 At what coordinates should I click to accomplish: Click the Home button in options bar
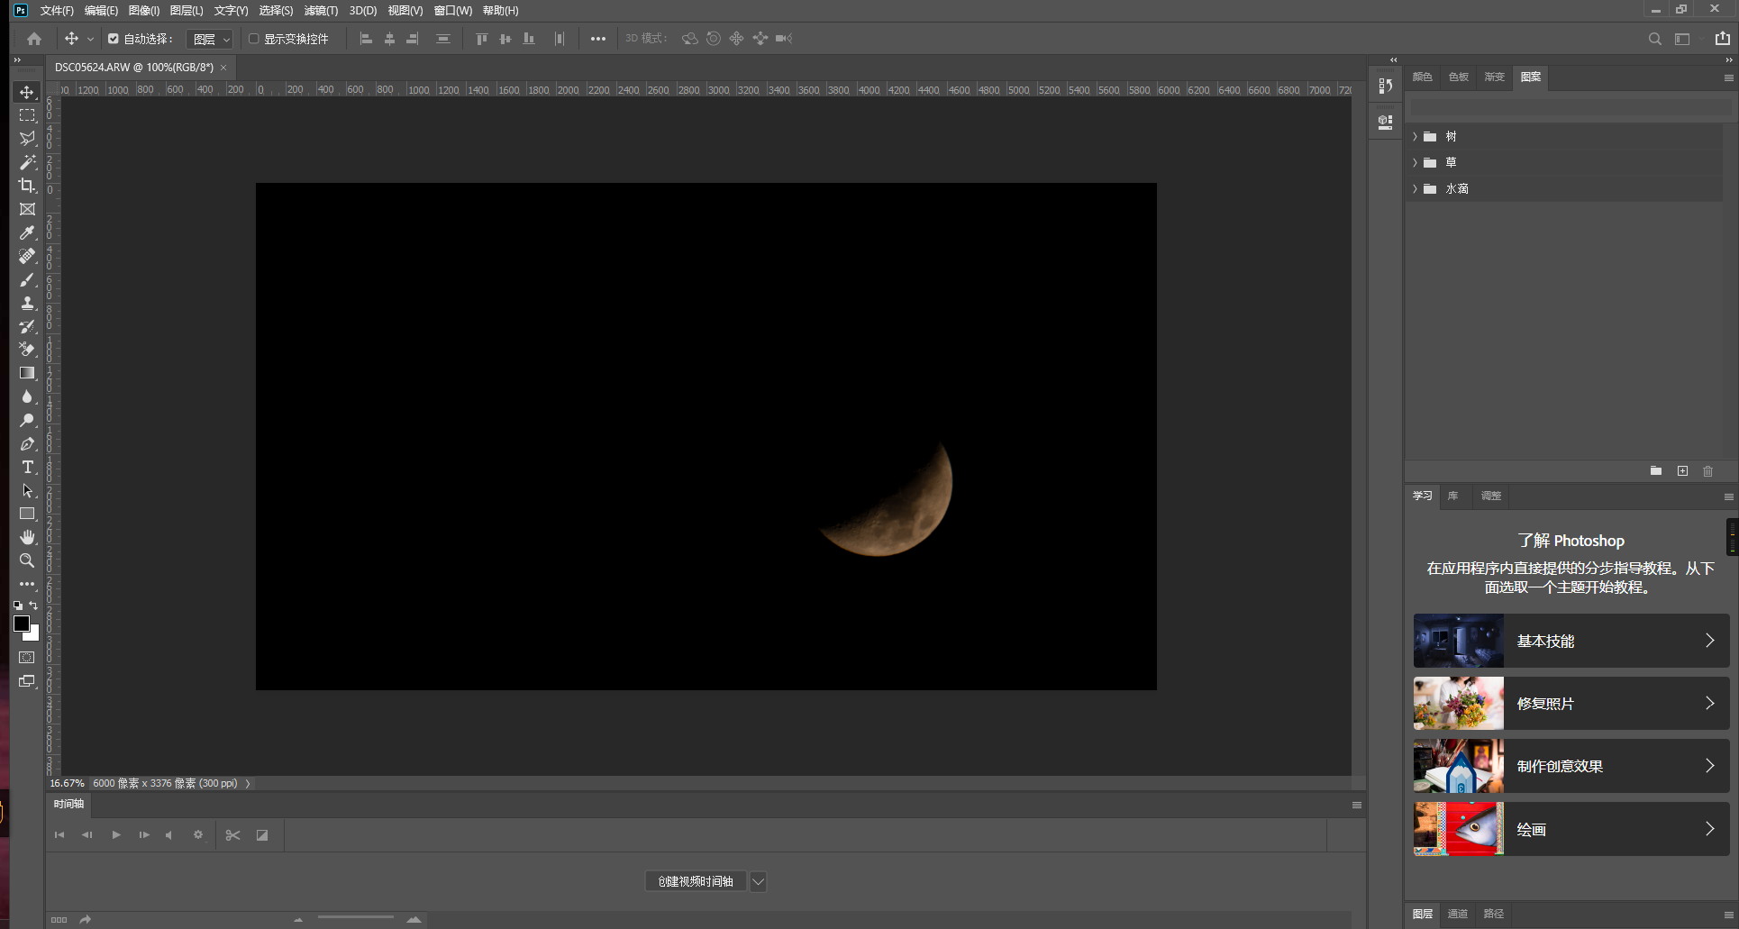pyautogui.click(x=34, y=39)
